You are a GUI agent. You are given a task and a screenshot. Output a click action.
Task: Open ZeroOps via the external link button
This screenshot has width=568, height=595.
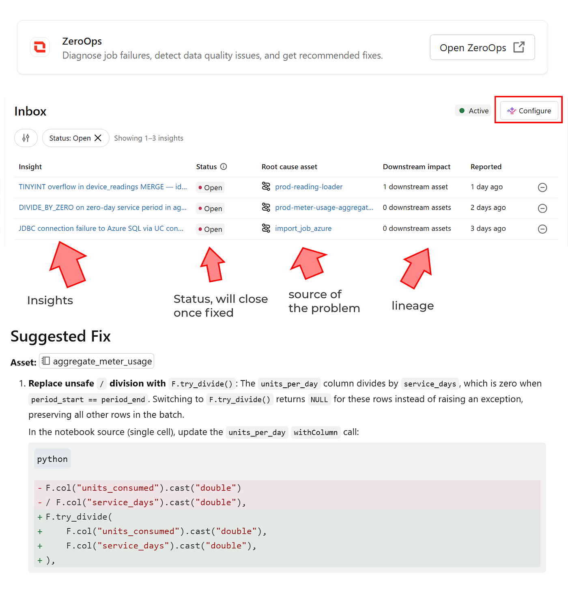coord(482,47)
